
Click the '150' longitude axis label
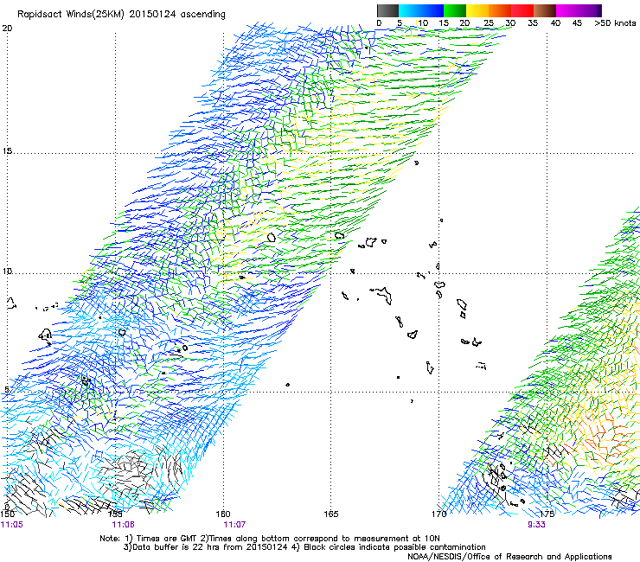coord(8,514)
